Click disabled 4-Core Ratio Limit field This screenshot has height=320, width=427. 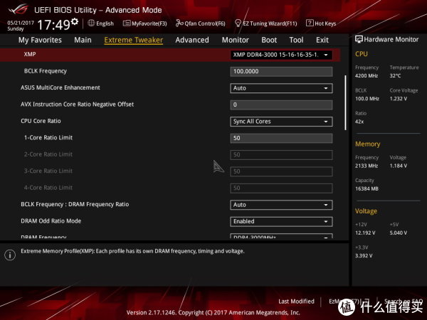(281, 188)
